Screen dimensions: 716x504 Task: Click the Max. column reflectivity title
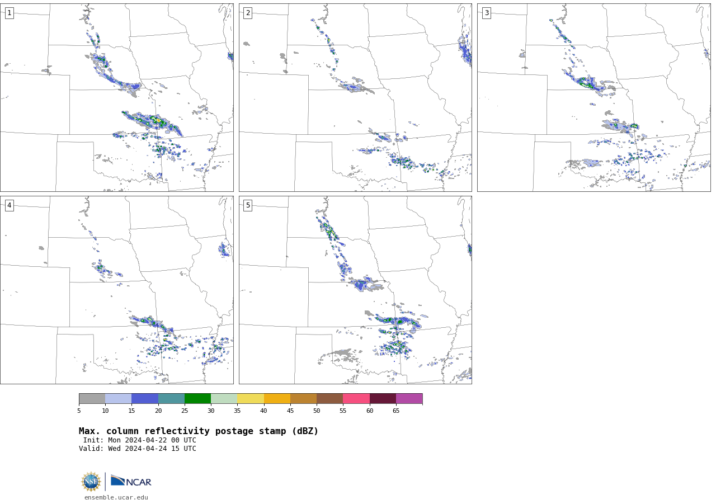(199, 431)
